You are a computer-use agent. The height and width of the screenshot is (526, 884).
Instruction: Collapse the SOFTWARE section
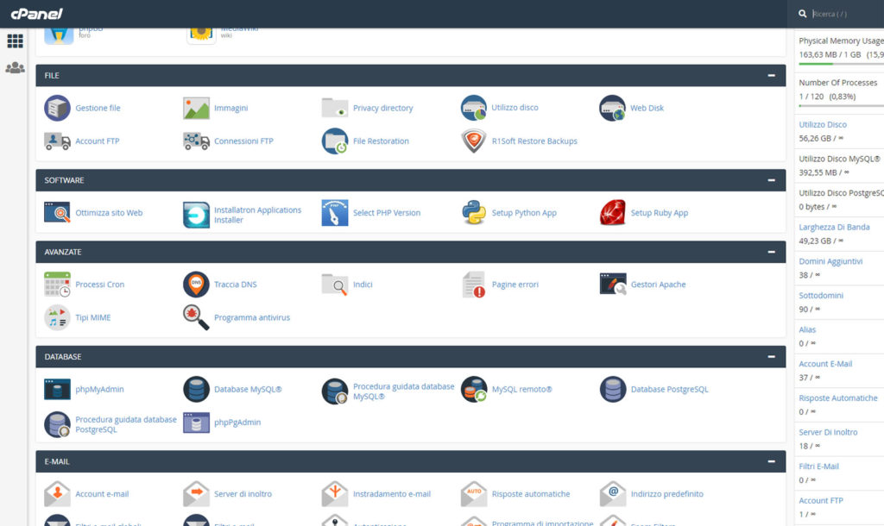point(771,180)
